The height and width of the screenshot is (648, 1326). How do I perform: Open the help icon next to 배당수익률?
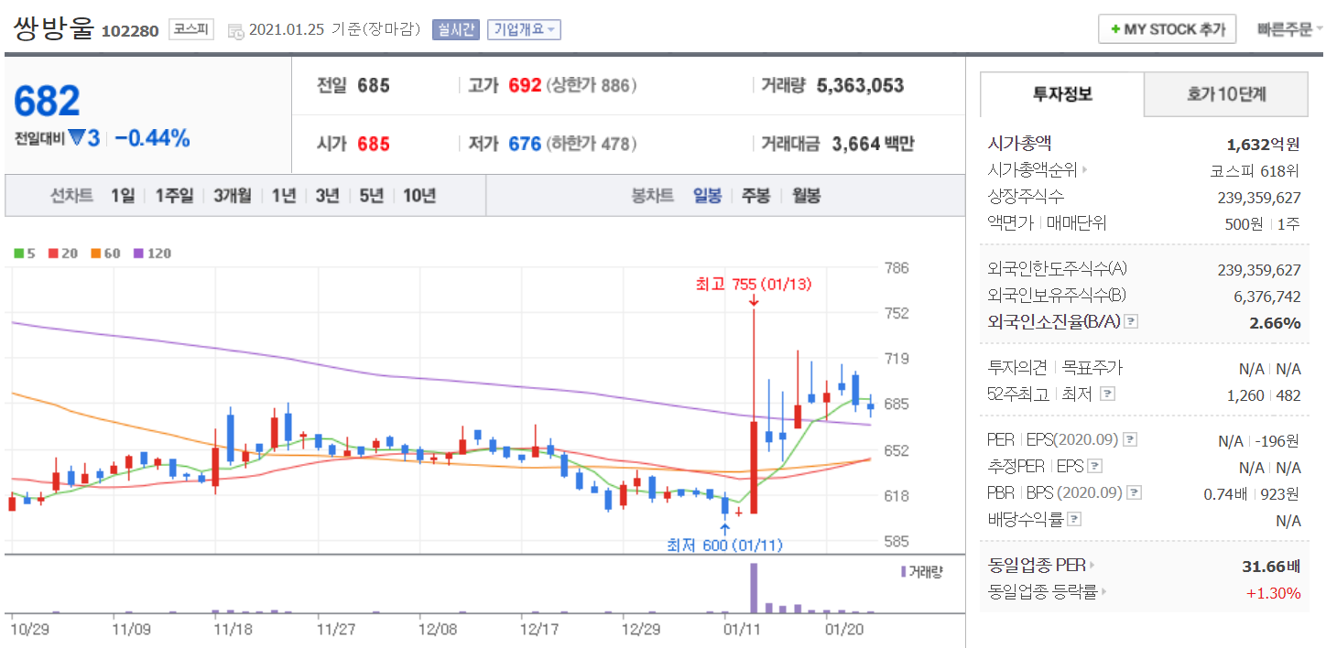coord(1074,519)
